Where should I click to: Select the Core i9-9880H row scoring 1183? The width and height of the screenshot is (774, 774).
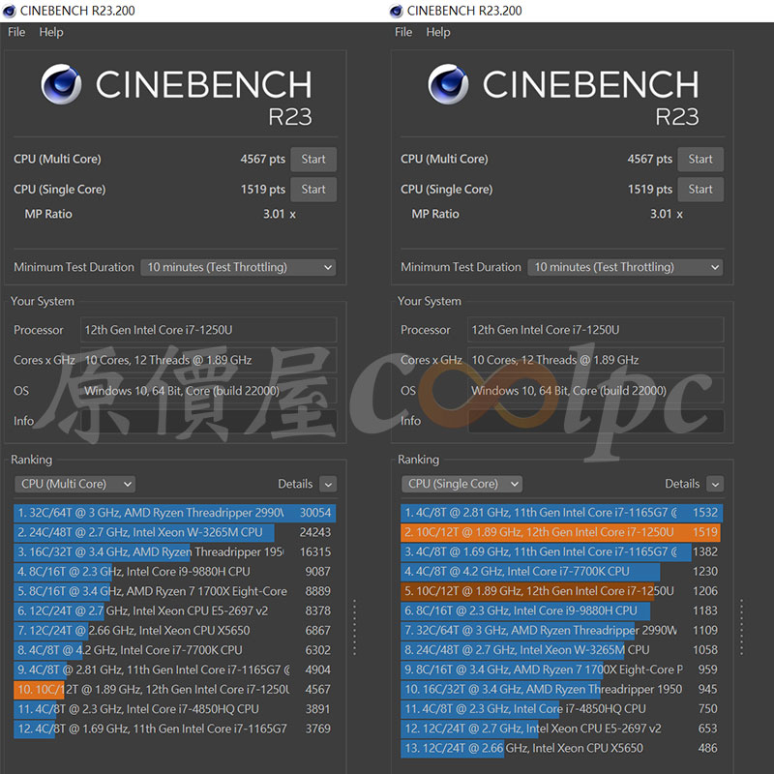562,611
